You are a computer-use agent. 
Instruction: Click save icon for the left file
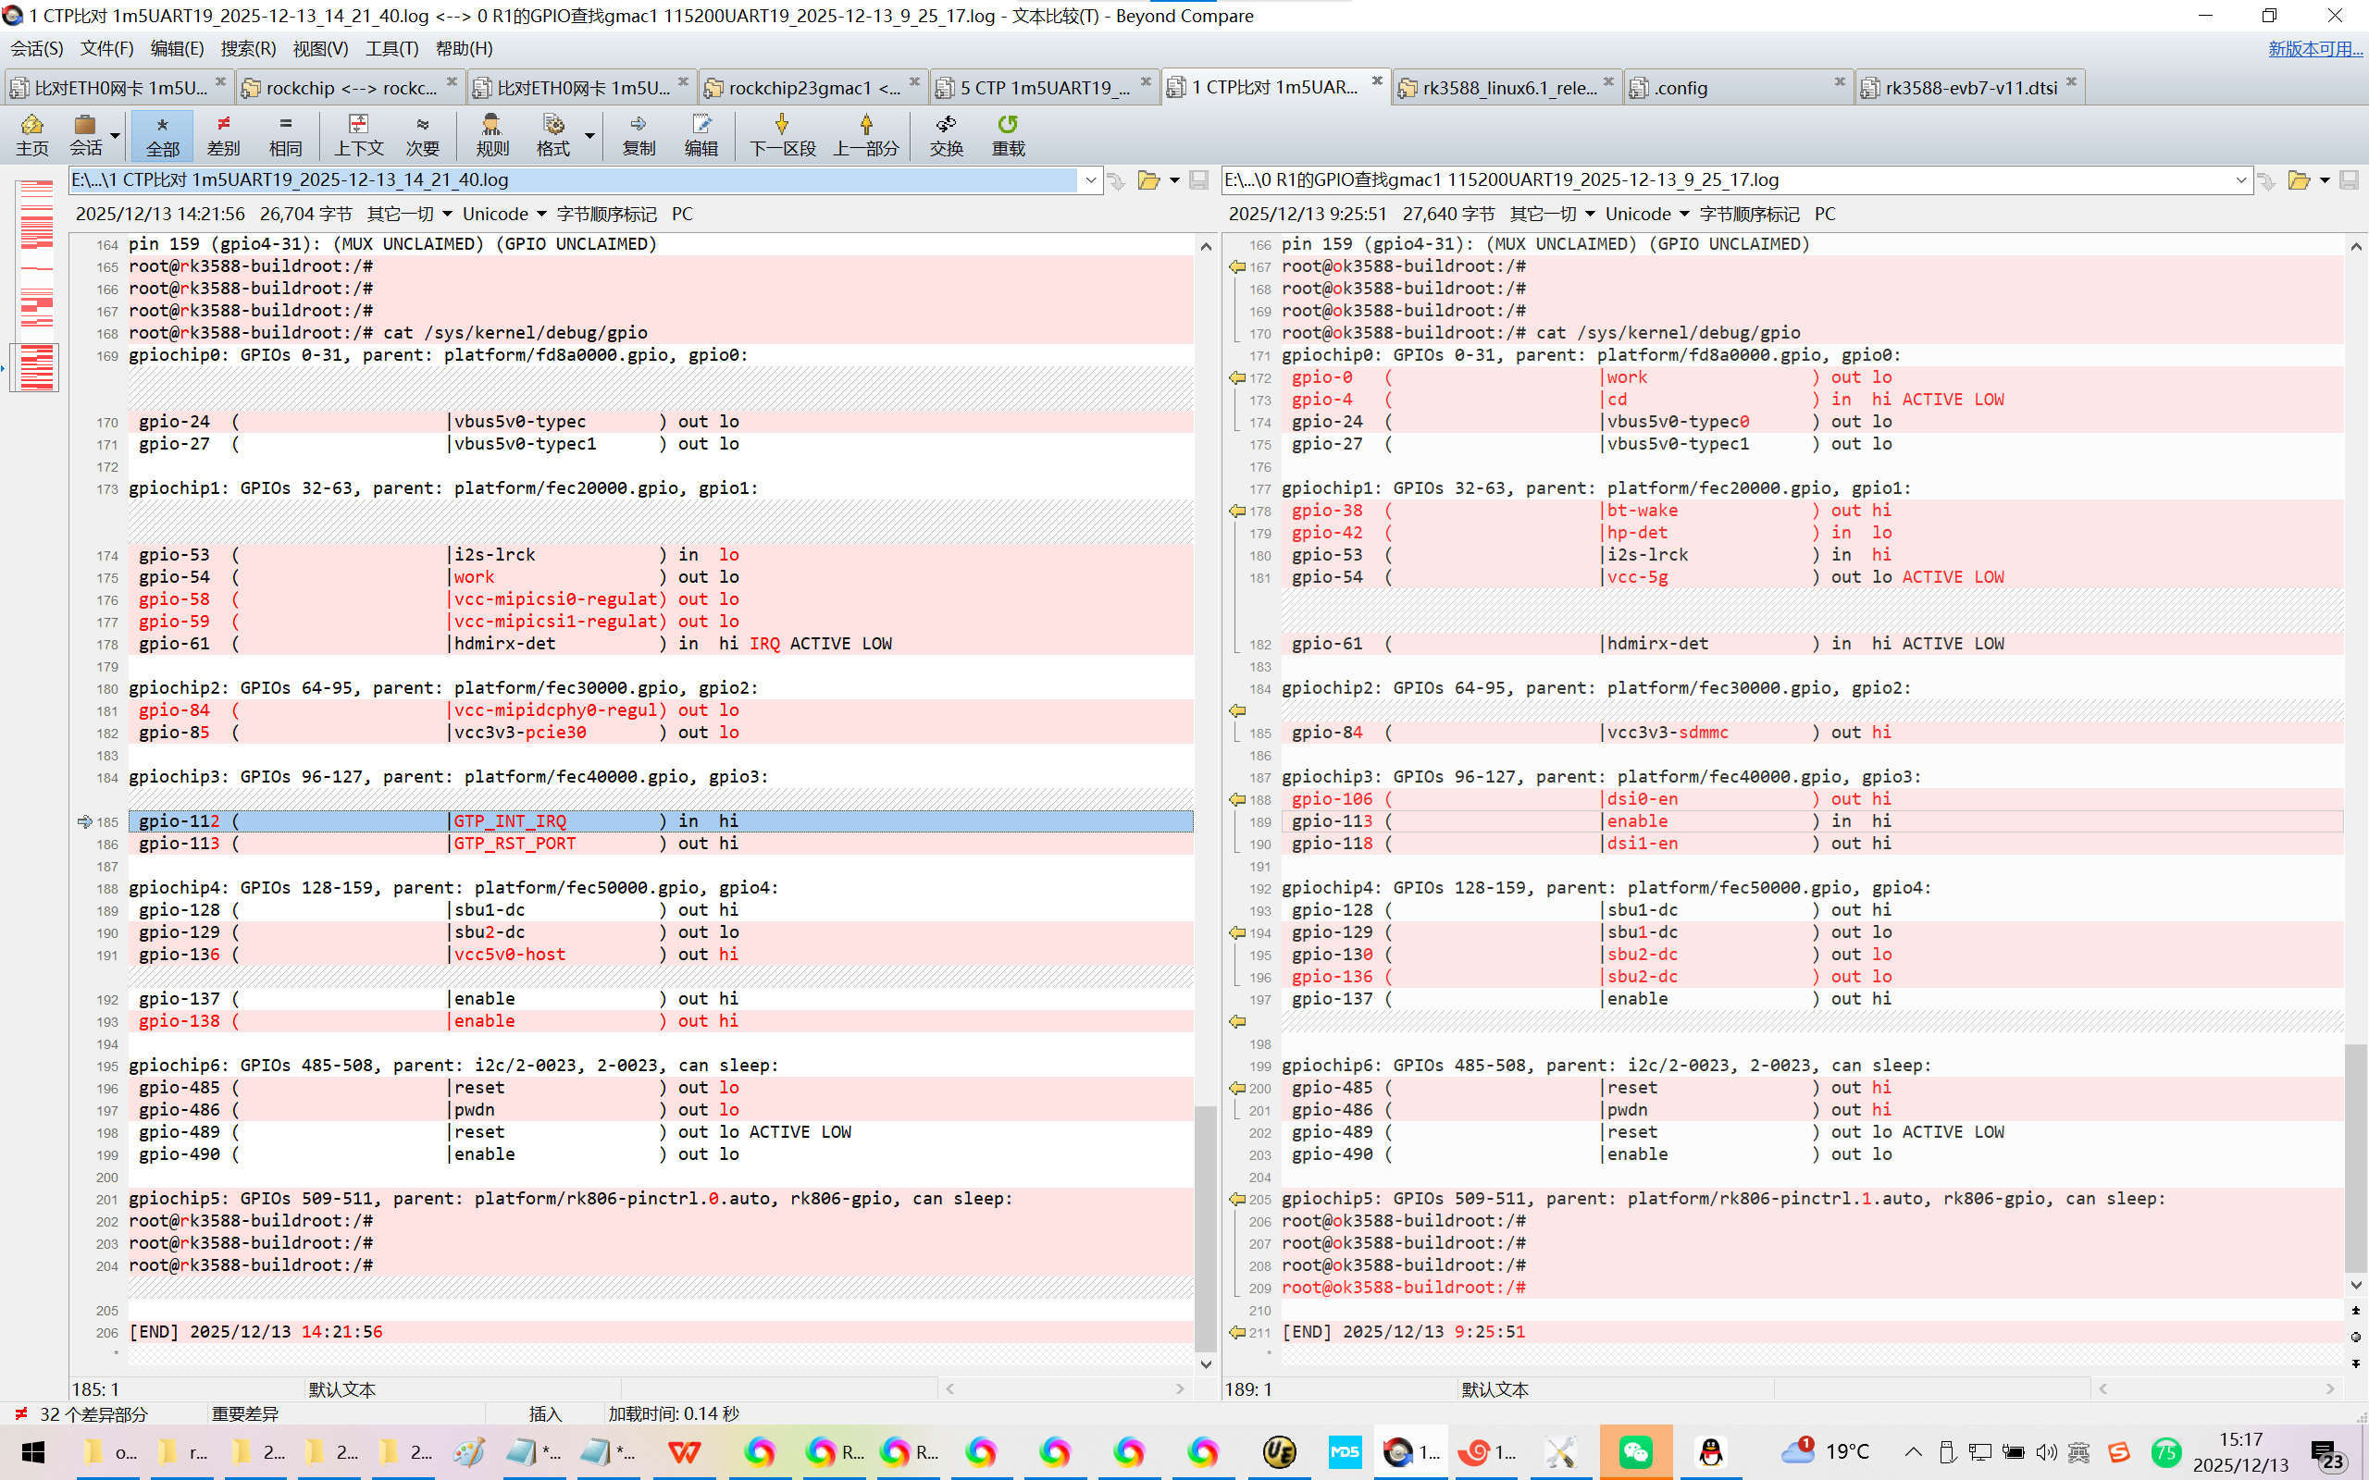tap(1198, 180)
